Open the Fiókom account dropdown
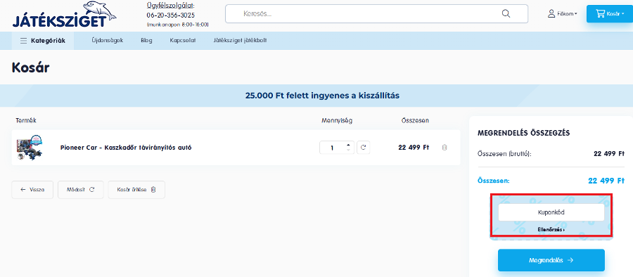633x277 pixels. point(563,14)
